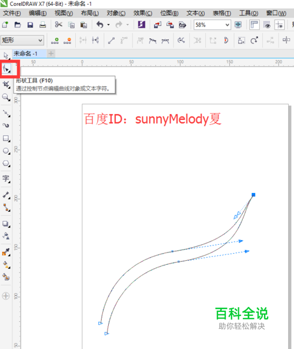The image size is (294, 349).
Task: Select the Connector tool
Action: [6, 207]
